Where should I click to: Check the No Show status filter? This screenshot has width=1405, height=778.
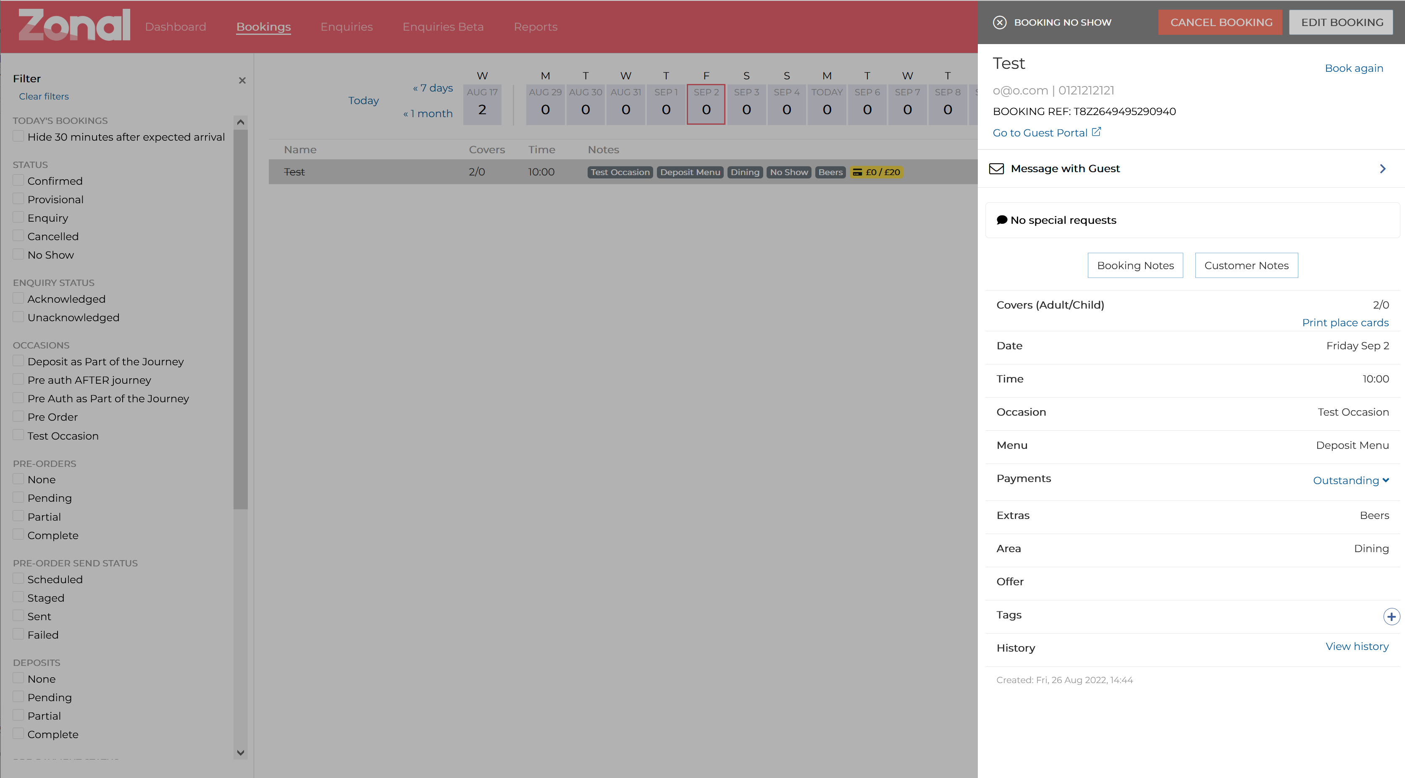tap(18, 254)
